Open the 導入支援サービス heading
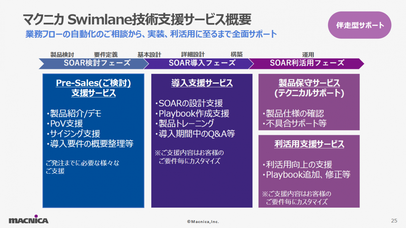The height and width of the screenshot is (228, 406). [202, 83]
